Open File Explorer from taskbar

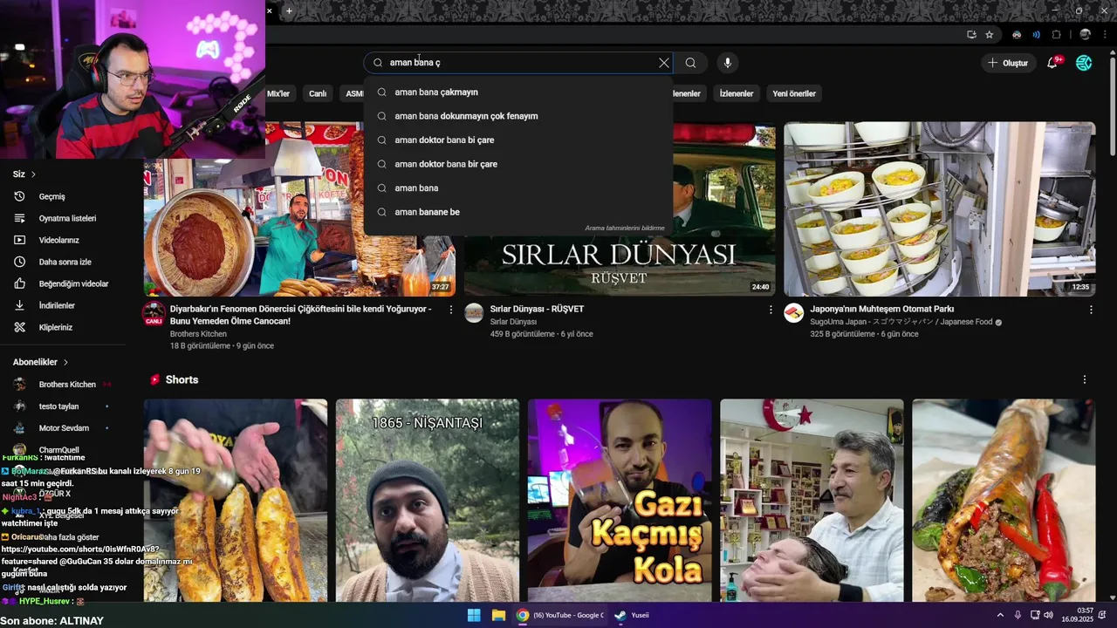click(x=498, y=615)
